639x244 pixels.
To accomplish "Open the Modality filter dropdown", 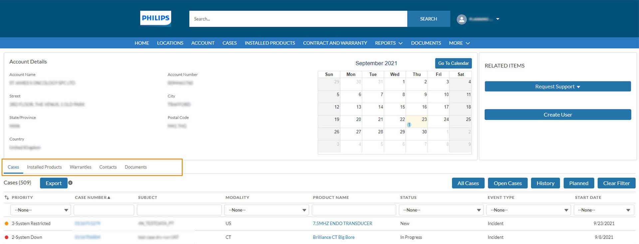I will click(x=267, y=210).
